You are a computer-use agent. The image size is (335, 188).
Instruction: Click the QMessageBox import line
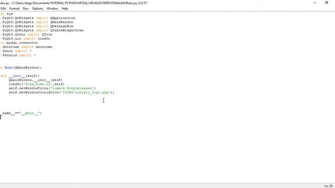point(37,26)
